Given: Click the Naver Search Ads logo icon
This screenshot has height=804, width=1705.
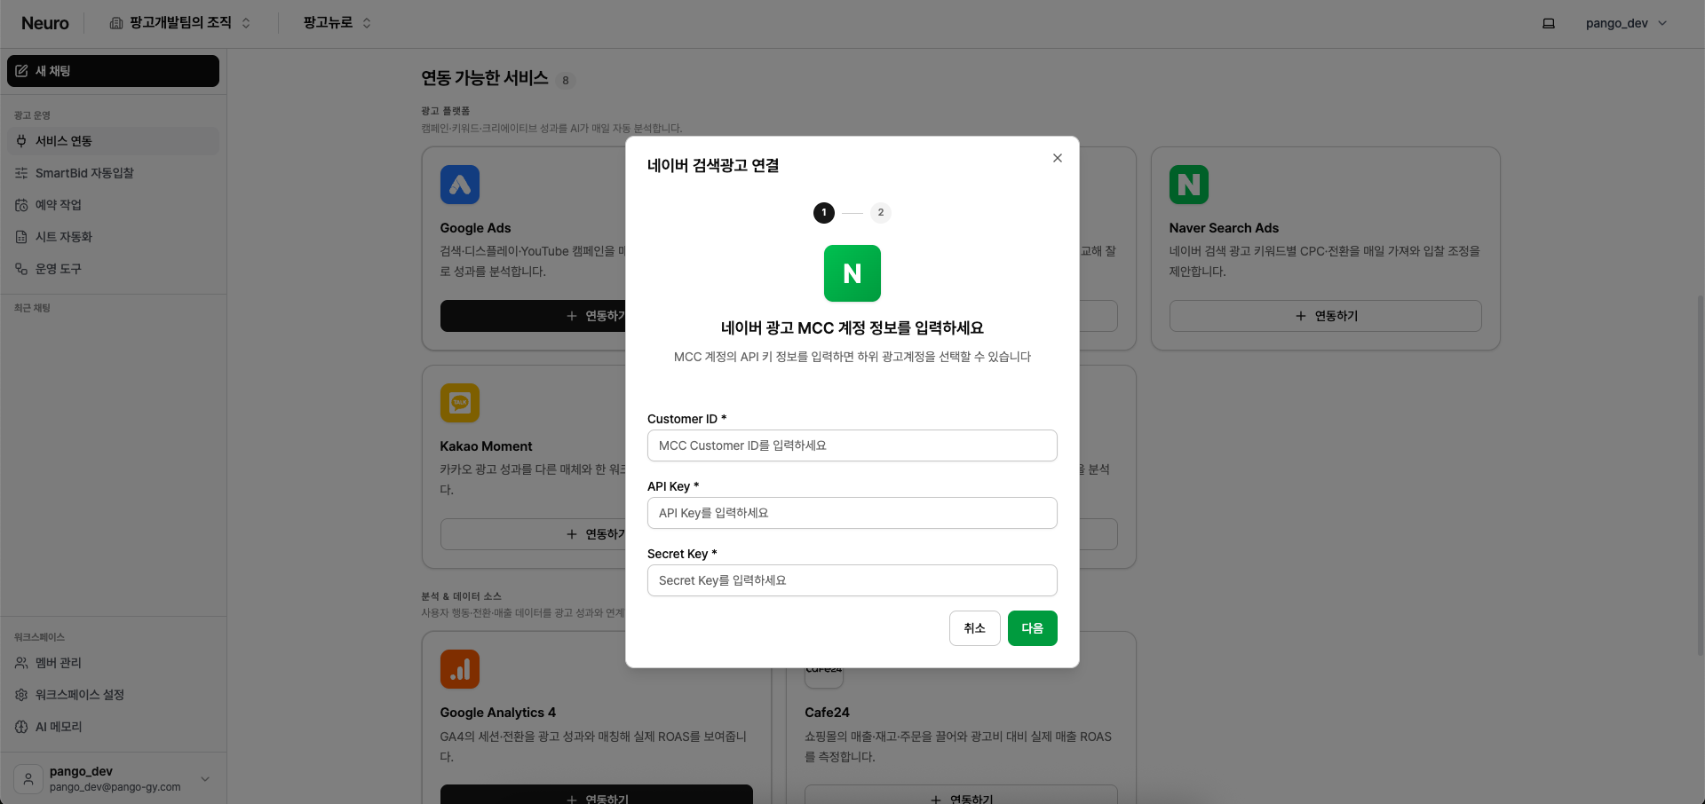Looking at the screenshot, I should [1189, 185].
